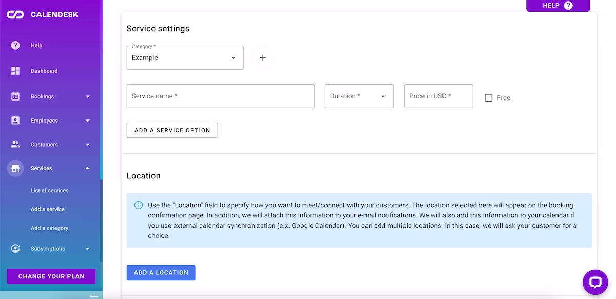
Task: Open List of services
Action: click(x=50, y=191)
